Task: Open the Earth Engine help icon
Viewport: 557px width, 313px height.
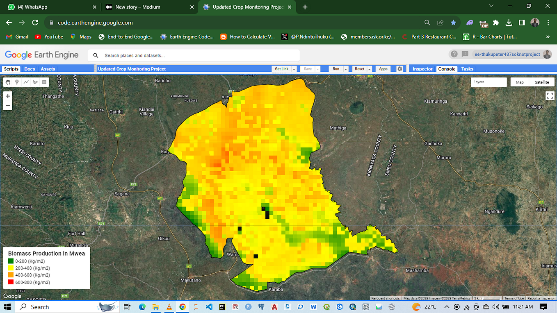Action: coord(453,54)
